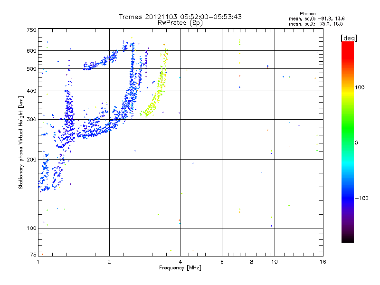
Task: Click the colorbar '0' tick label
Action: coord(356,142)
